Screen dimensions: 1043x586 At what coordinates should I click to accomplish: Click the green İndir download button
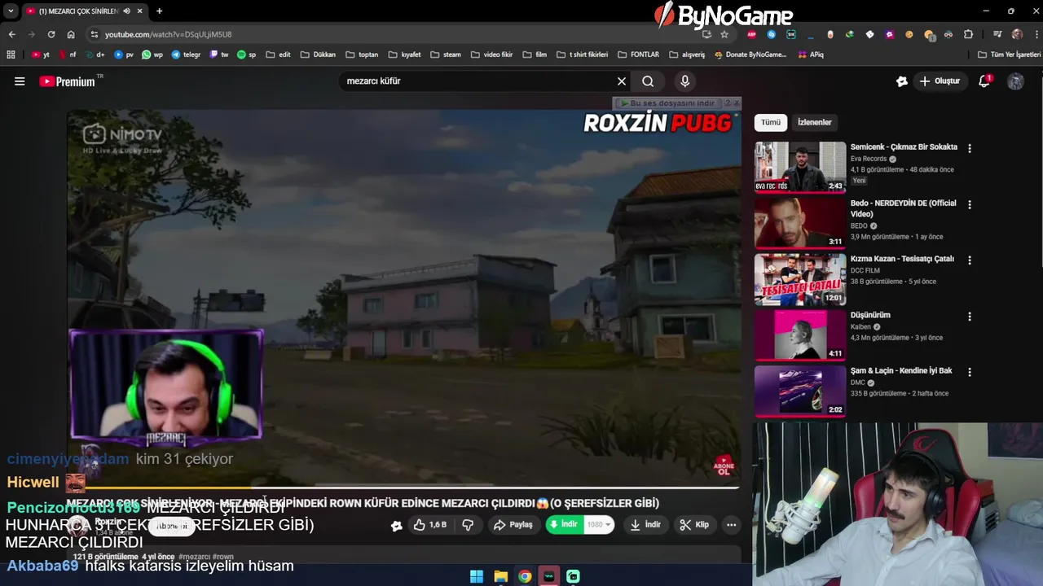tap(564, 525)
